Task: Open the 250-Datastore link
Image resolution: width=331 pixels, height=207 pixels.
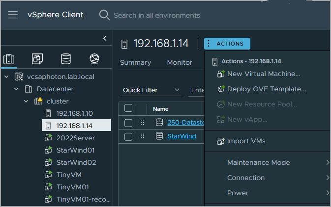Action: click(x=186, y=123)
